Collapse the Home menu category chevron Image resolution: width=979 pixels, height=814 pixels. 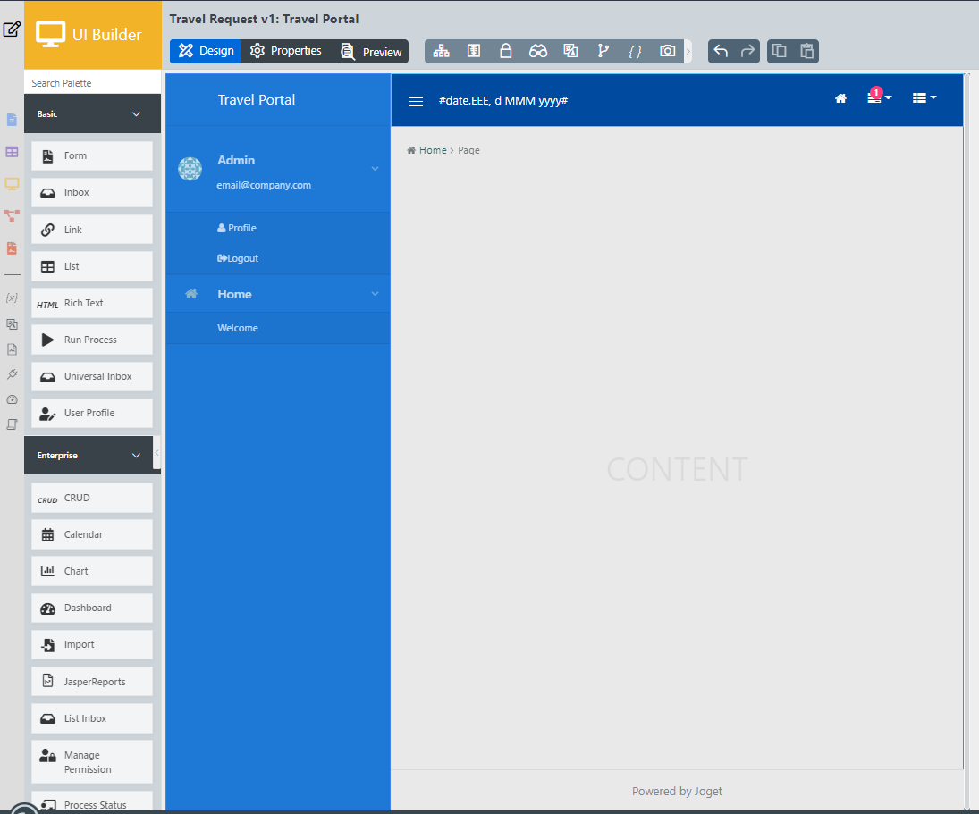[376, 294]
